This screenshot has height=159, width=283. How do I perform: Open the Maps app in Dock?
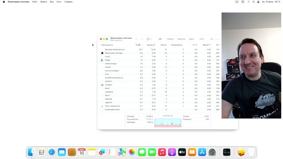pos(122,152)
